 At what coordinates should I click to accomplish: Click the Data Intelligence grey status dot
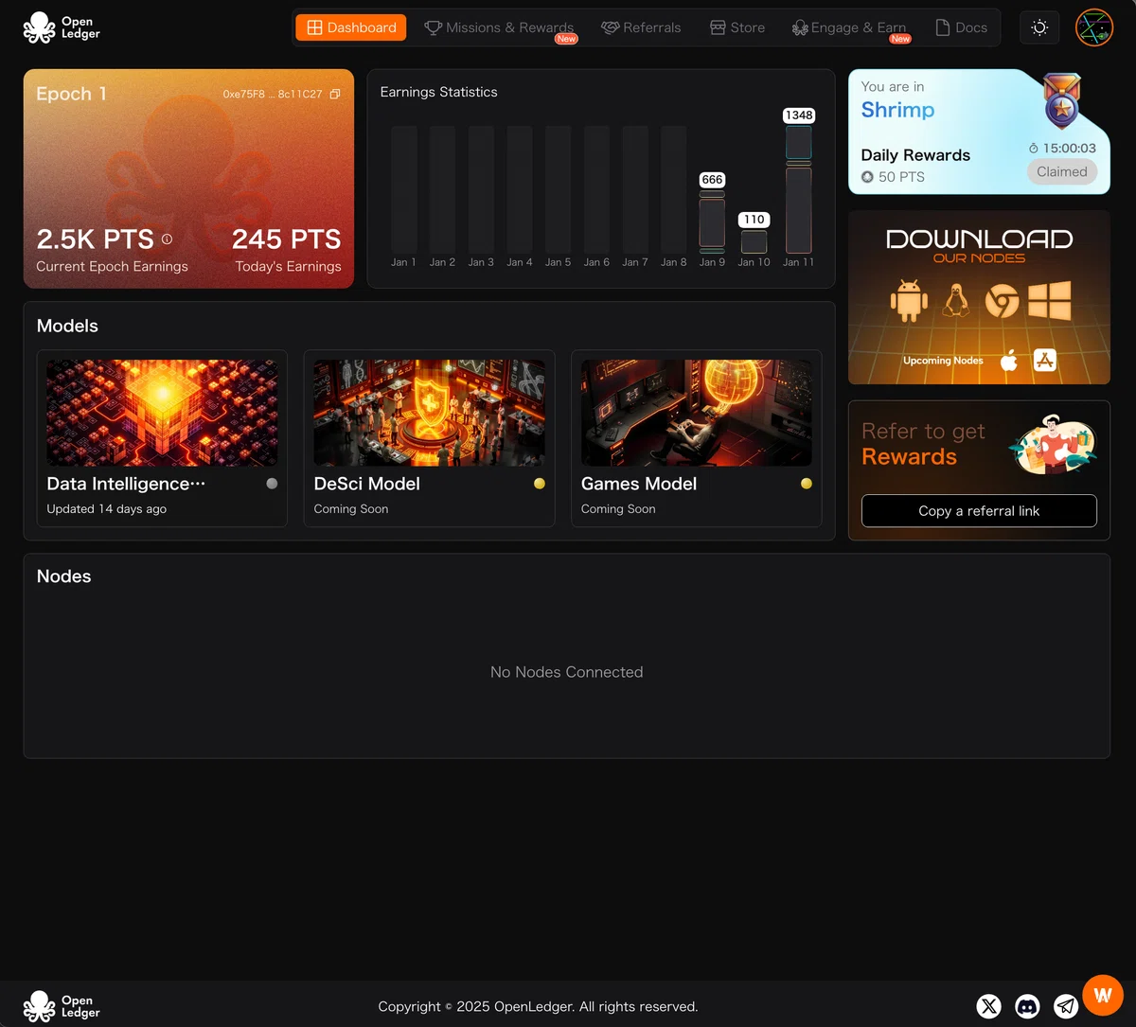272,484
